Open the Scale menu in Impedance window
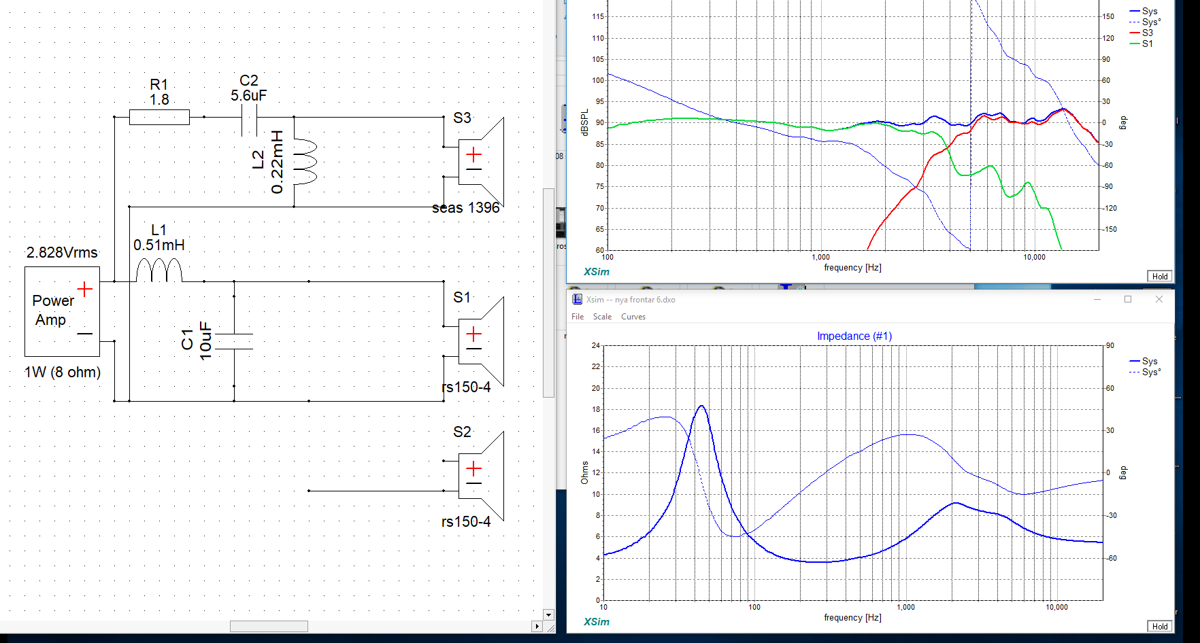Image resolution: width=1200 pixels, height=643 pixels. pos(602,317)
